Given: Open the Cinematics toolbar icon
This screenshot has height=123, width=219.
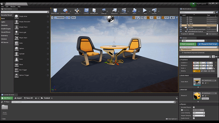Looking at the screenshot, I should [124, 11].
